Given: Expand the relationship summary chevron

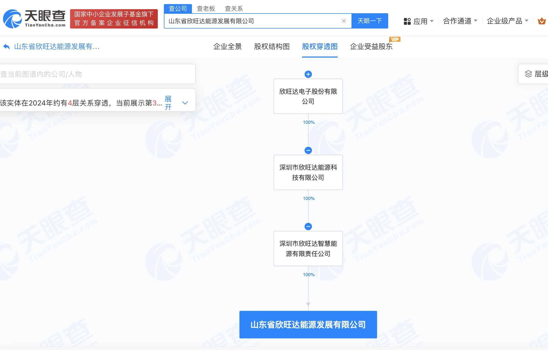Looking at the screenshot, I should point(185,103).
